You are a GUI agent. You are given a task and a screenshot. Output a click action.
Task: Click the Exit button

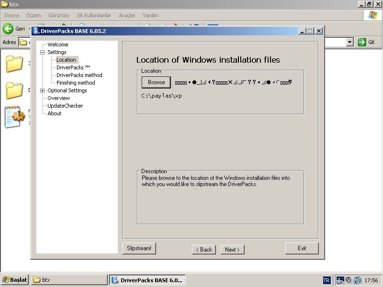(302, 248)
